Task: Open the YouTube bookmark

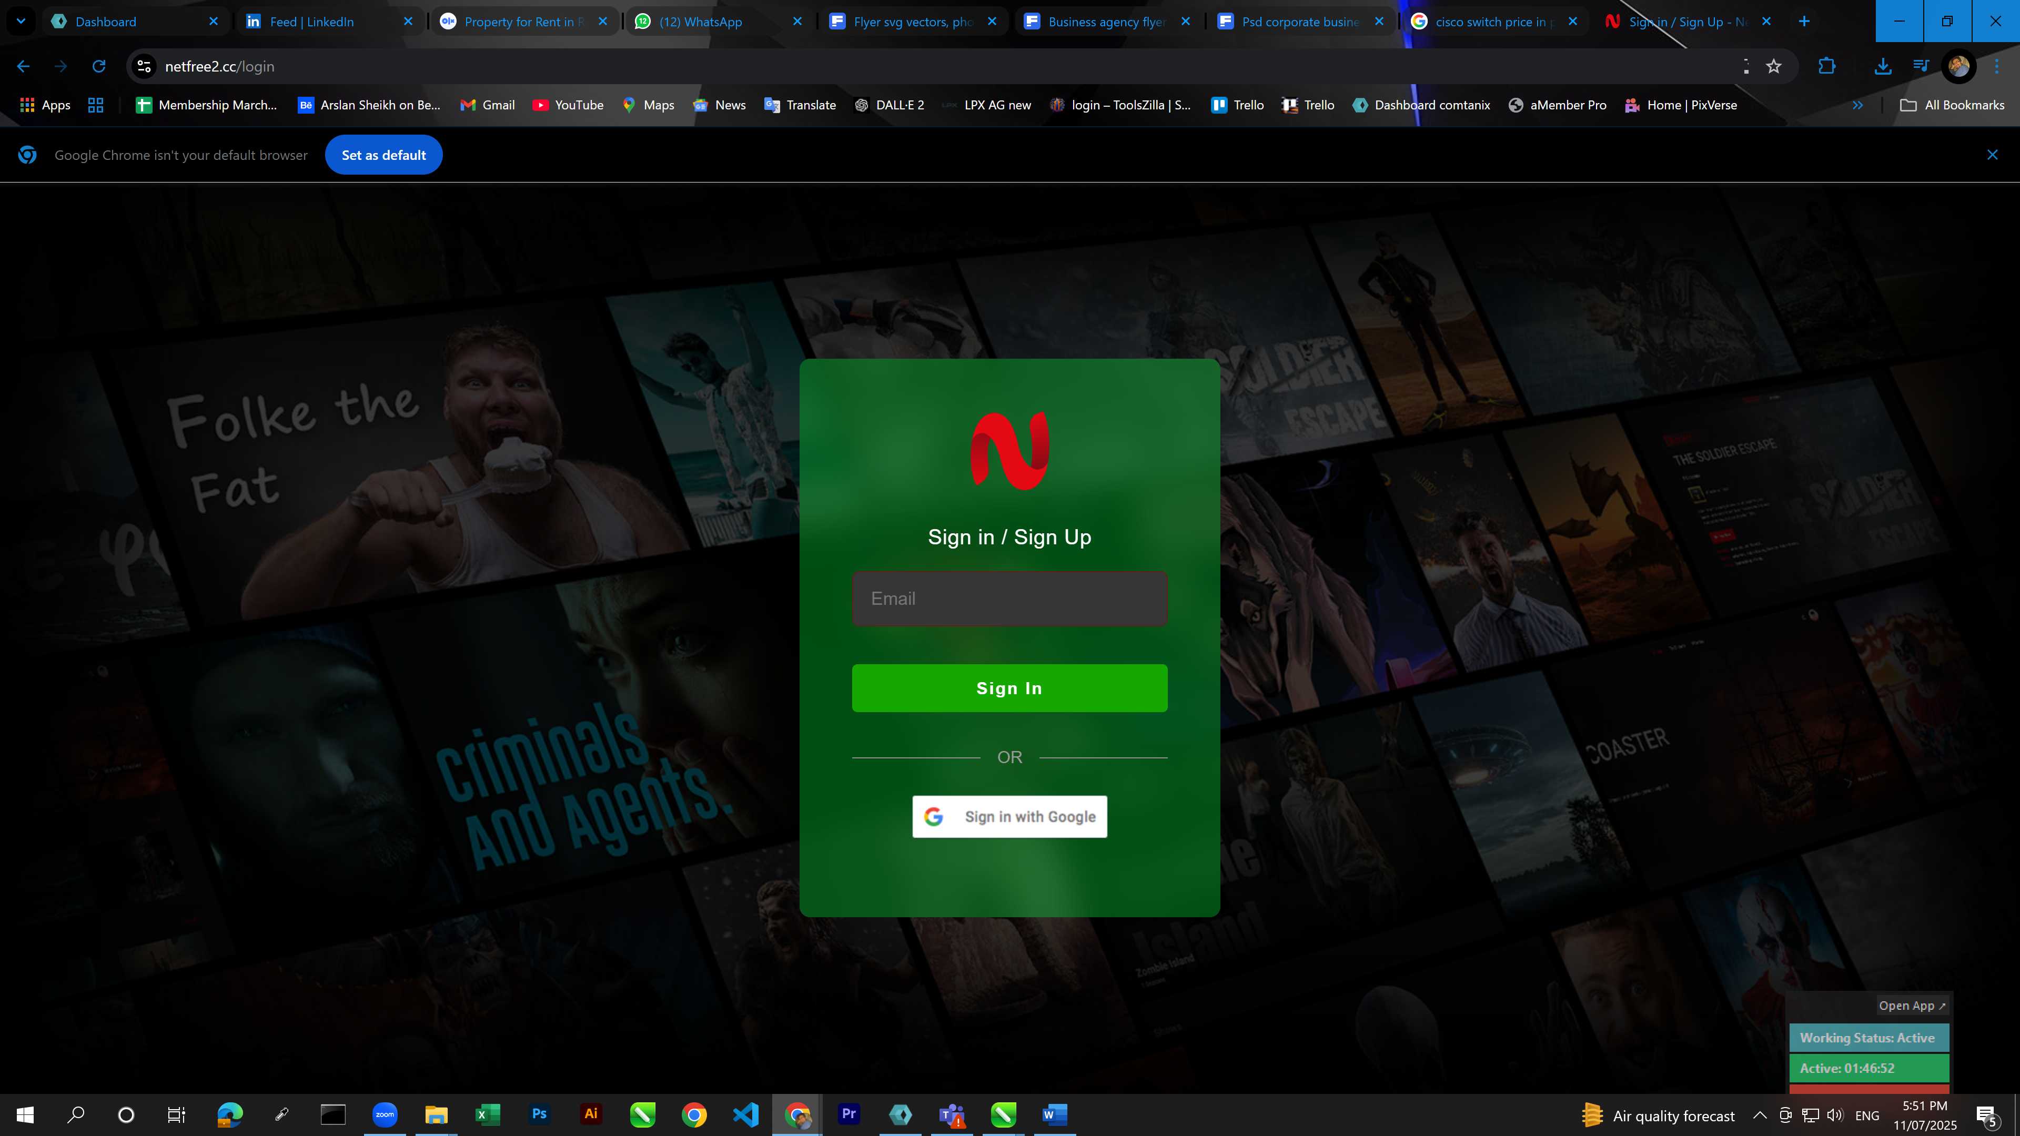Action: point(569,105)
